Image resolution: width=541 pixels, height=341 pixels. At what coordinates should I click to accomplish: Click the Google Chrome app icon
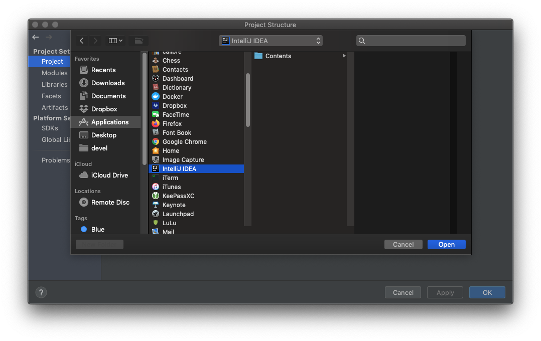coord(156,141)
